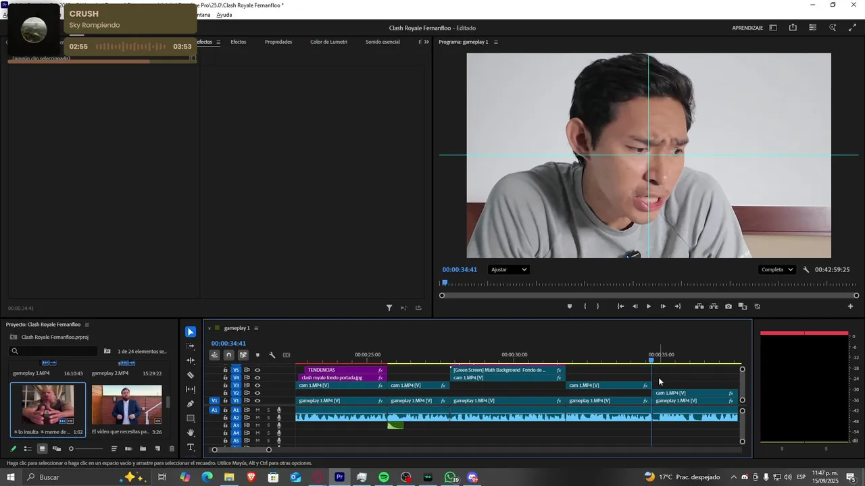This screenshot has height=486, width=865.
Task: Select Green Screen Math Background clip
Action: pyautogui.click(x=508, y=370)
